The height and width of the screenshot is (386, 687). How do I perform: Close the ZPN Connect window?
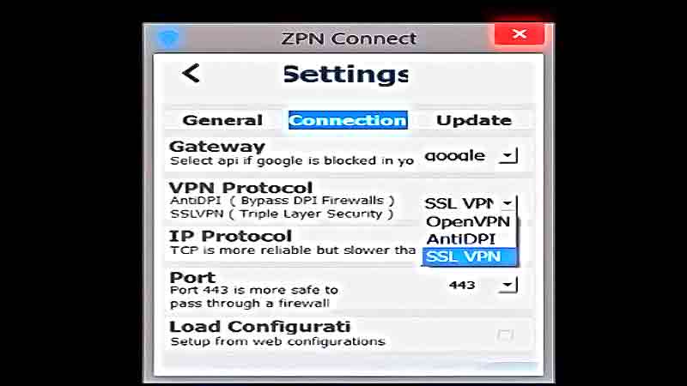click(520, 33)
